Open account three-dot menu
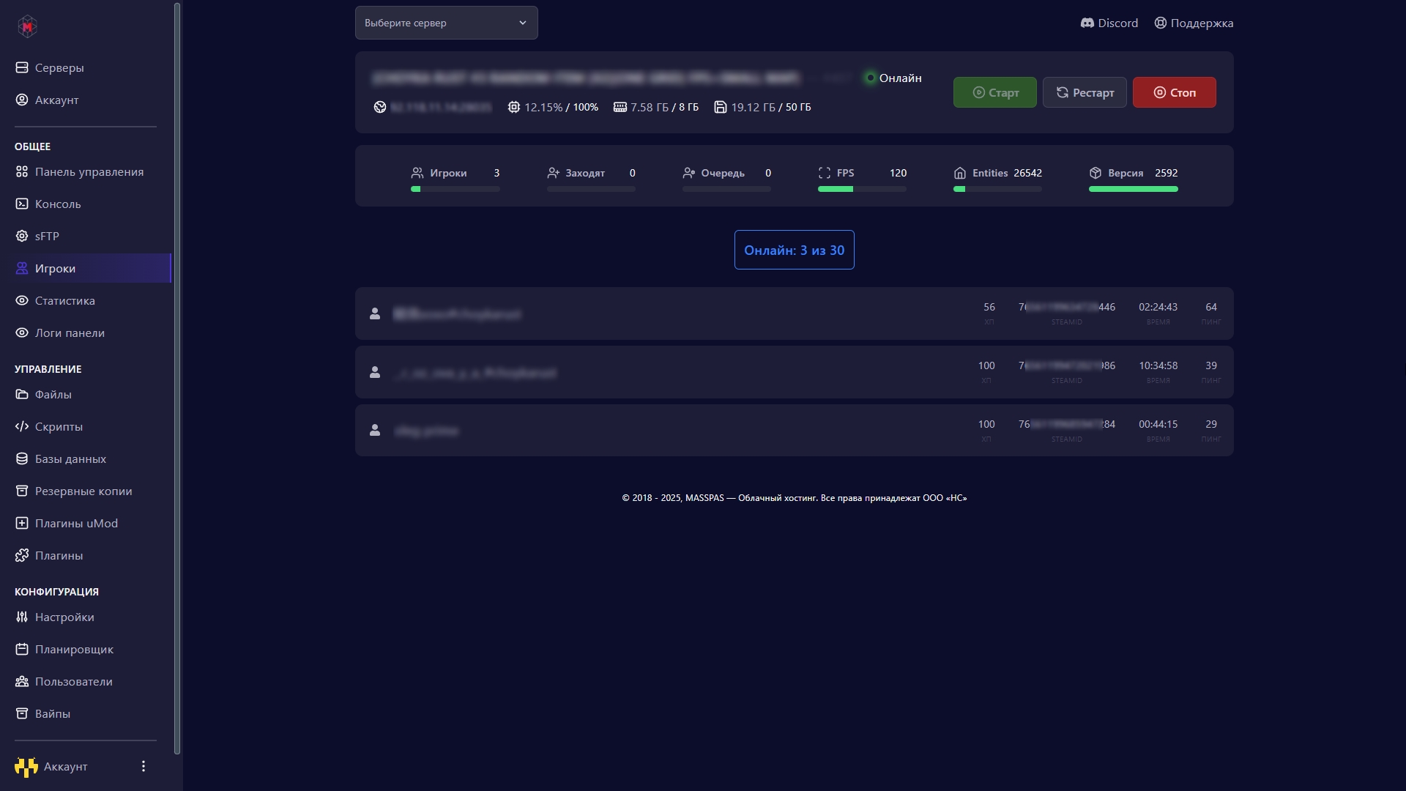The image size is (1406, 791). 144,766
